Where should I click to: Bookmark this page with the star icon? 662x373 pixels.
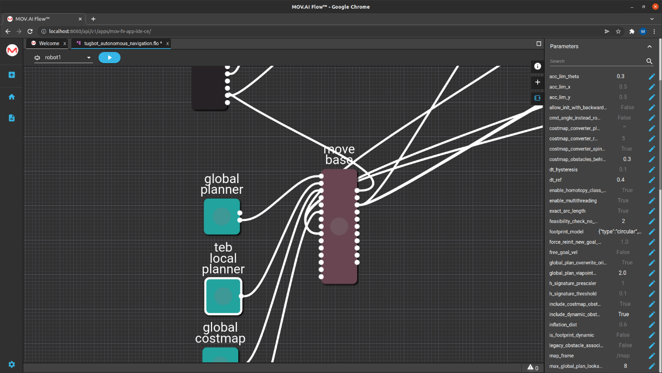pyautogui.click(x=618, y=31)
